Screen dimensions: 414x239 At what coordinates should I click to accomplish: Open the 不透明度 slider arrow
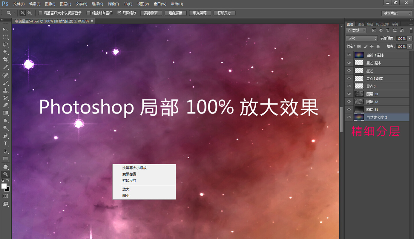[409, 39]
